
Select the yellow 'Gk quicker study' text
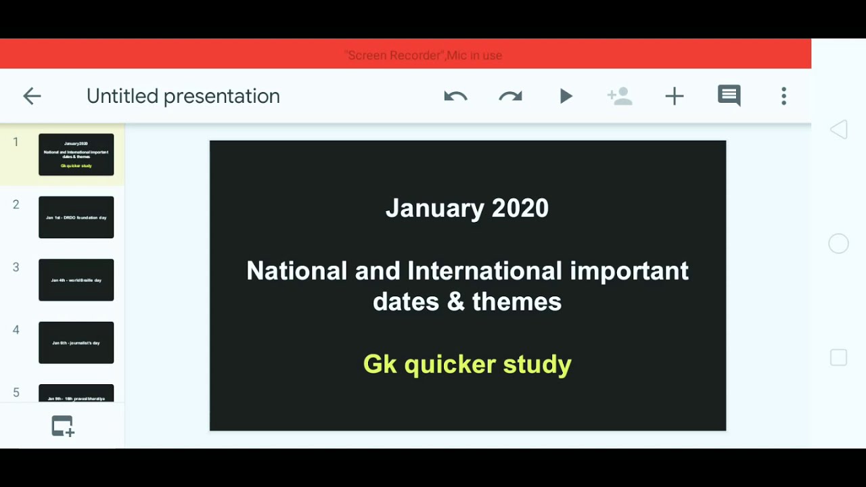click(x=468, y=364)
